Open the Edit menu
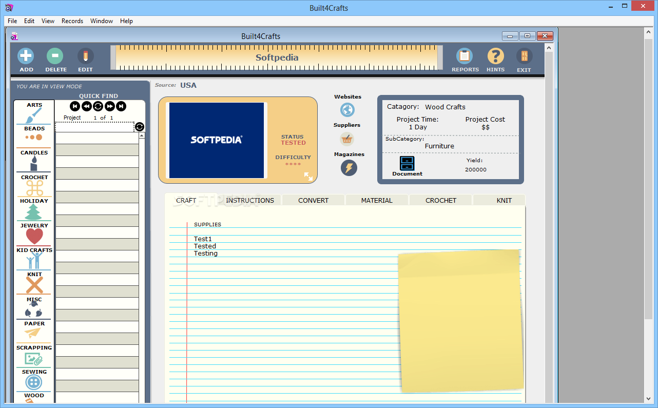 (29, 21)
